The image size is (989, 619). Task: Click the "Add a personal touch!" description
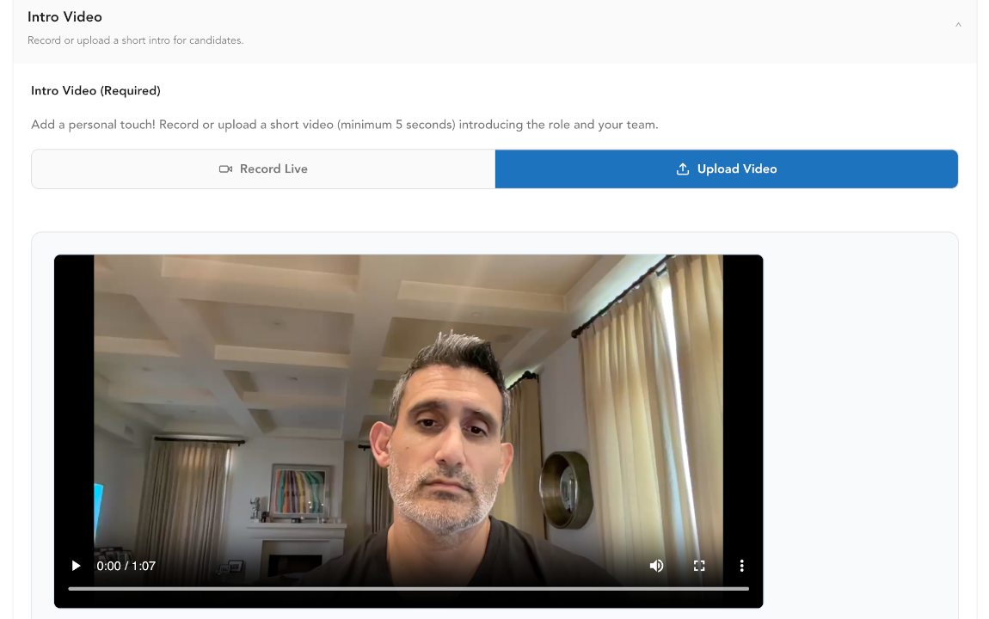point(344,125)
